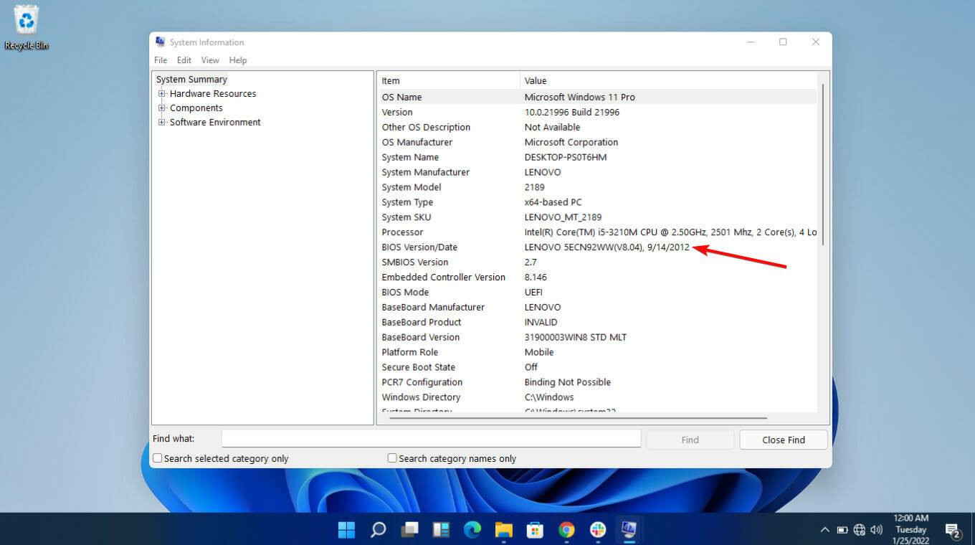
Task: Open Task View from the taskbar
Action: 409,529
